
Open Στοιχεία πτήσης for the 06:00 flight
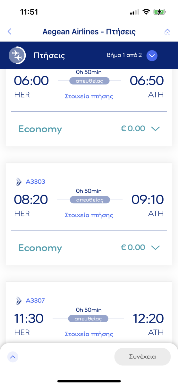tap(89, 96)
